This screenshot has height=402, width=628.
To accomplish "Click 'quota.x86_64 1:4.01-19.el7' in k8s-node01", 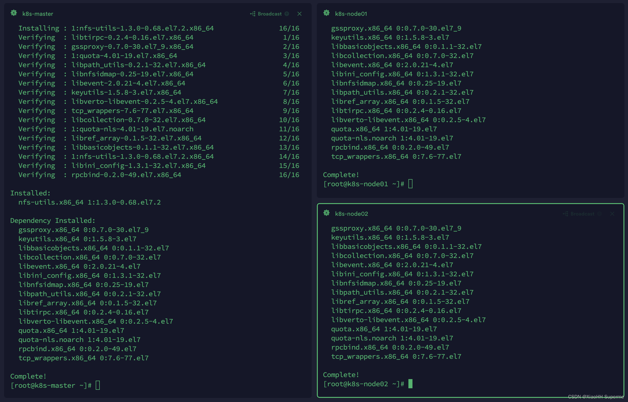I will (x=384, y=129).
